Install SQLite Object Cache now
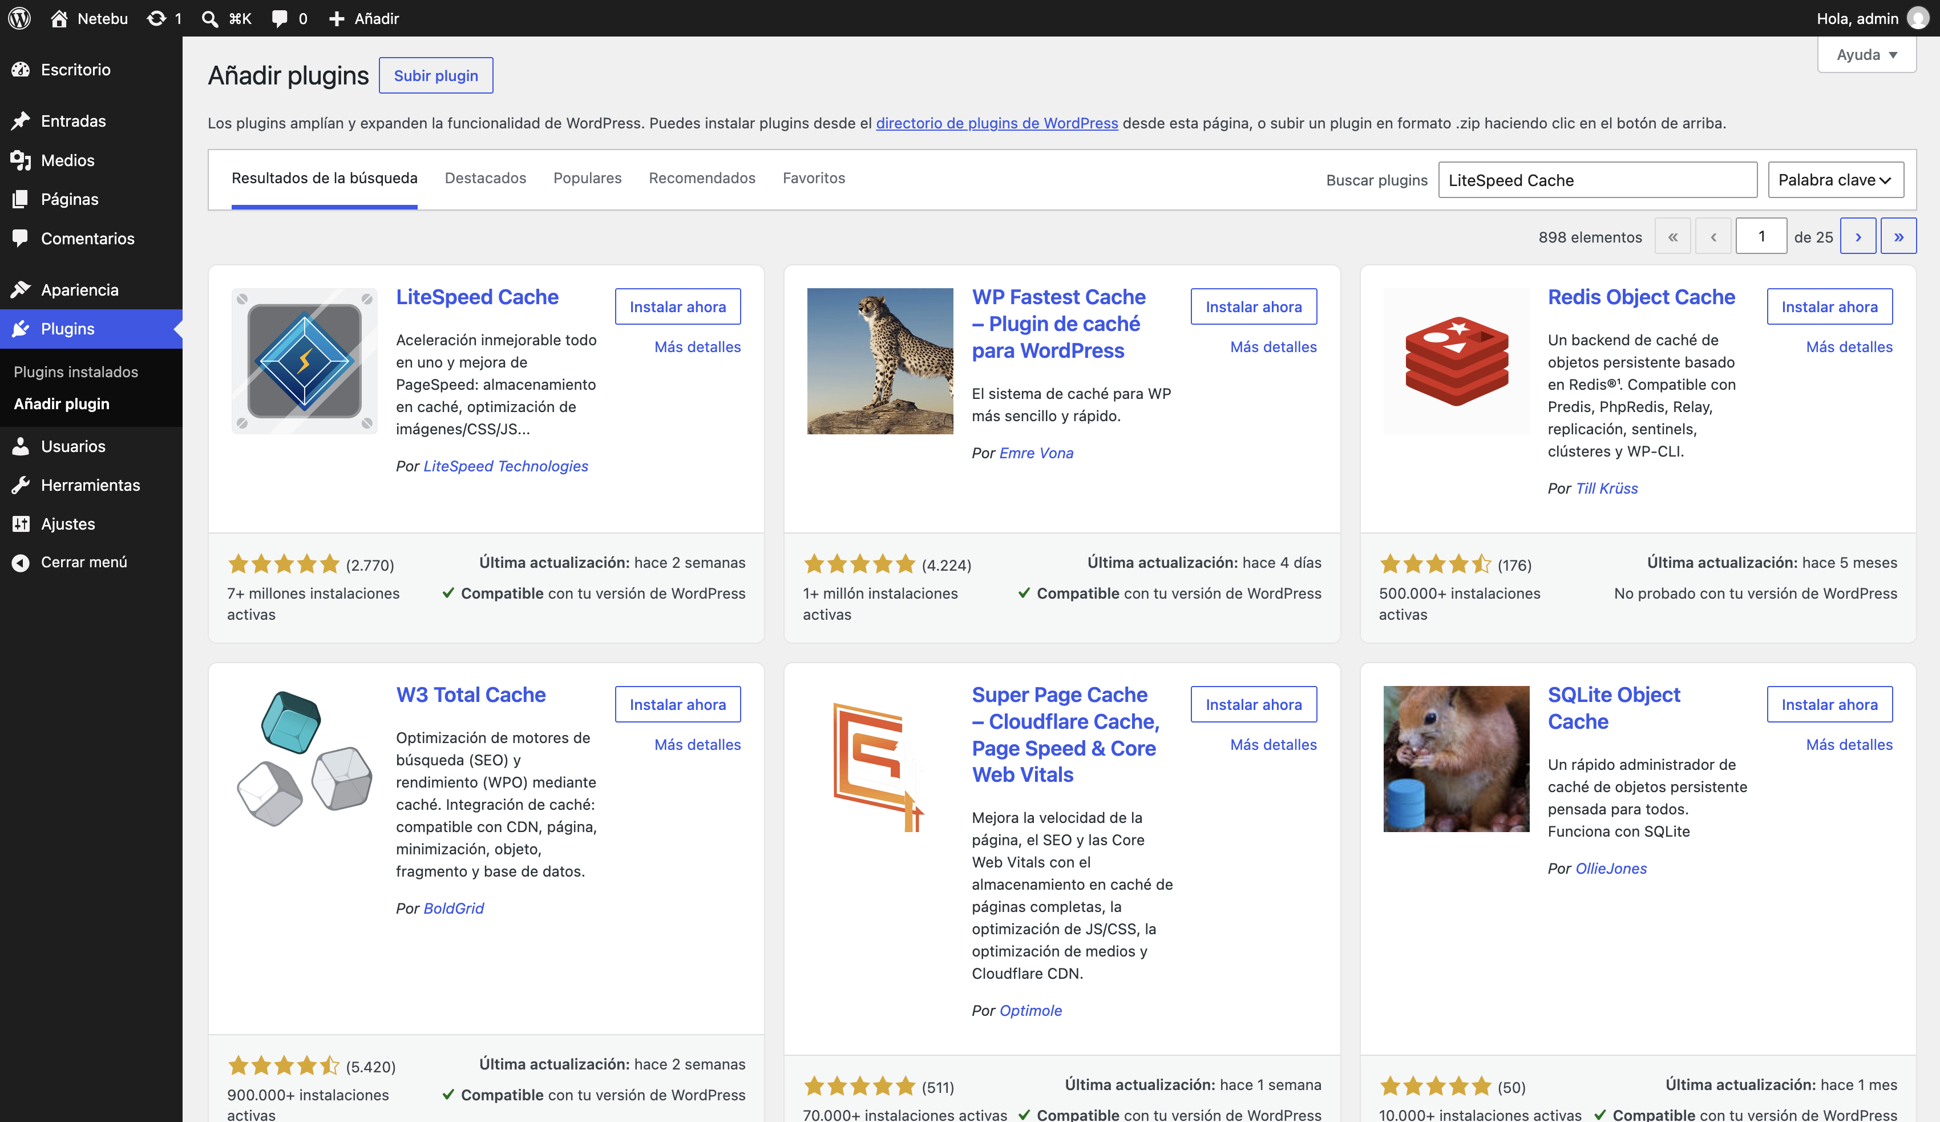The height and width of the screenshot is (1122, 1940). (x=1829, y=705)
